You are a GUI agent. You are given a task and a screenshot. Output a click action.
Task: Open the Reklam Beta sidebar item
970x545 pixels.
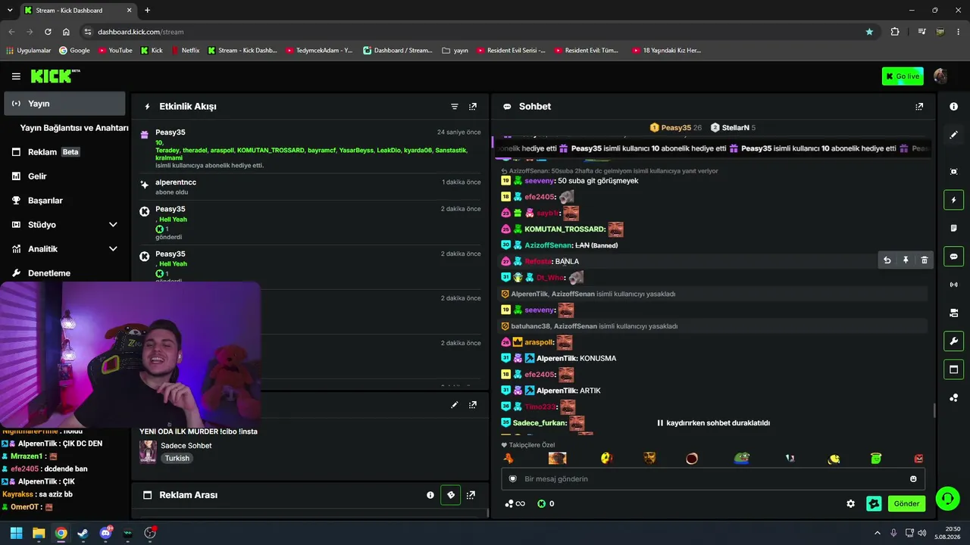(64, 152)
